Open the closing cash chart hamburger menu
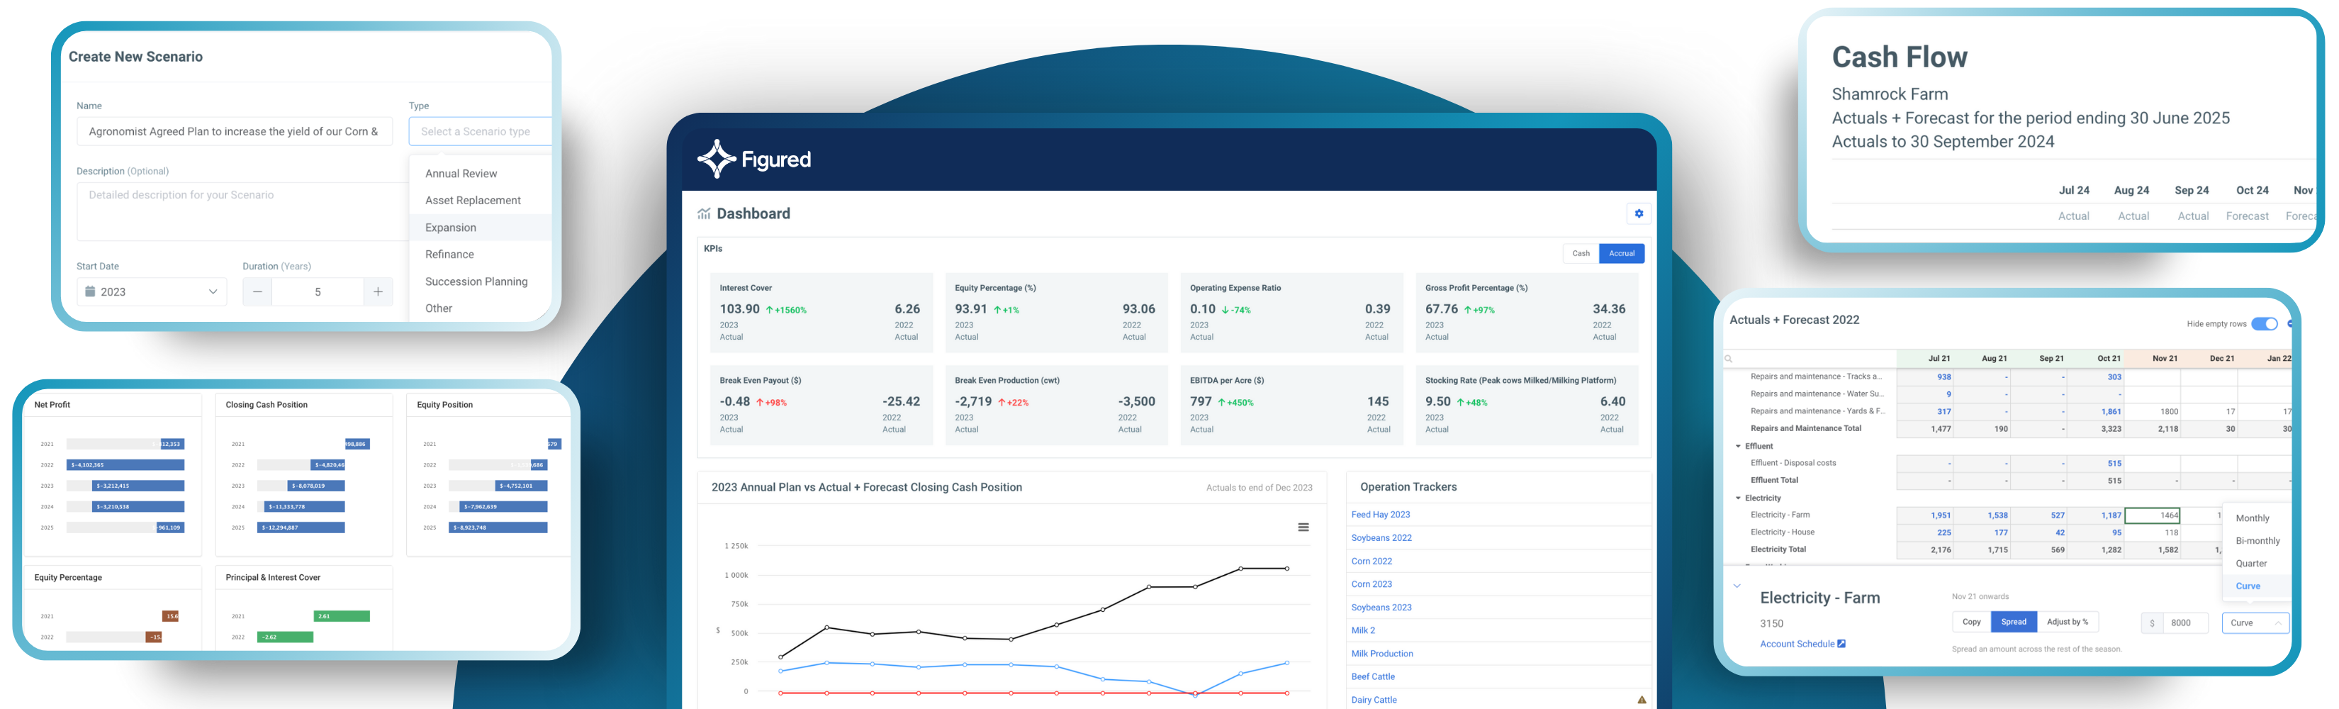This screenshot has width=2339, height=709. point(1303,527)
